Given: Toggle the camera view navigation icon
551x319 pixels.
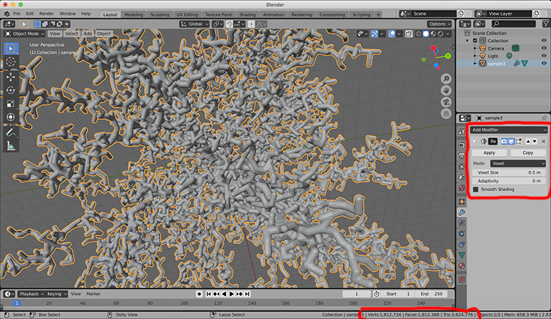Looking at the screenshot, I should click(446, 102).
